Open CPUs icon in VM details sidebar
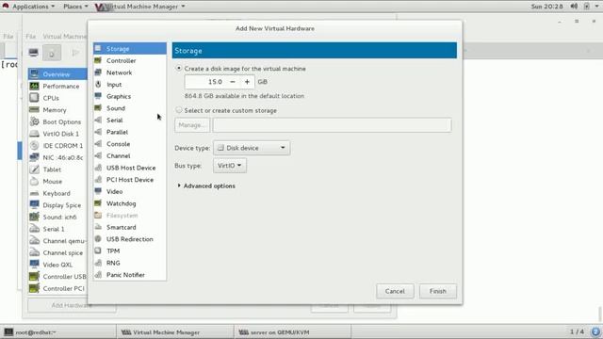Image resolution: width=603 pixels, height=339 pixels. (34, 98)
